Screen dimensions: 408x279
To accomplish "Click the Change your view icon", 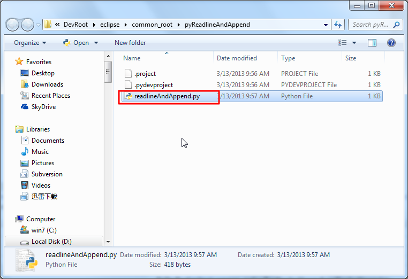I will tap(343, 42).
